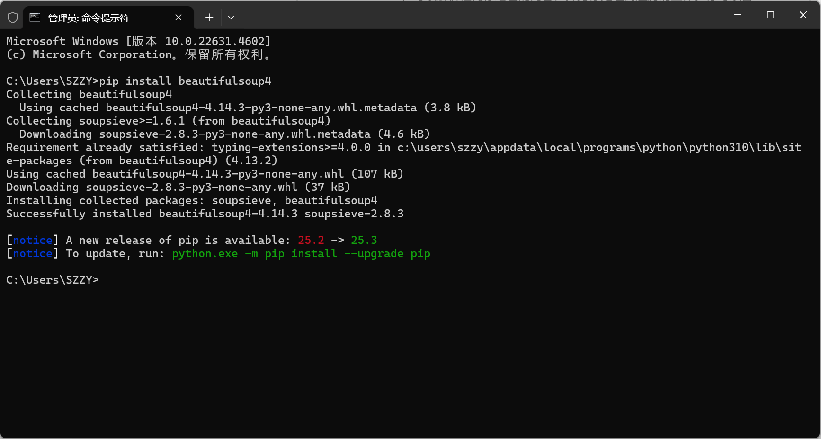The image size is (821, 439).
Task: Click the pip install beautifulsoup4 command text
Action: tap(185, 81)
